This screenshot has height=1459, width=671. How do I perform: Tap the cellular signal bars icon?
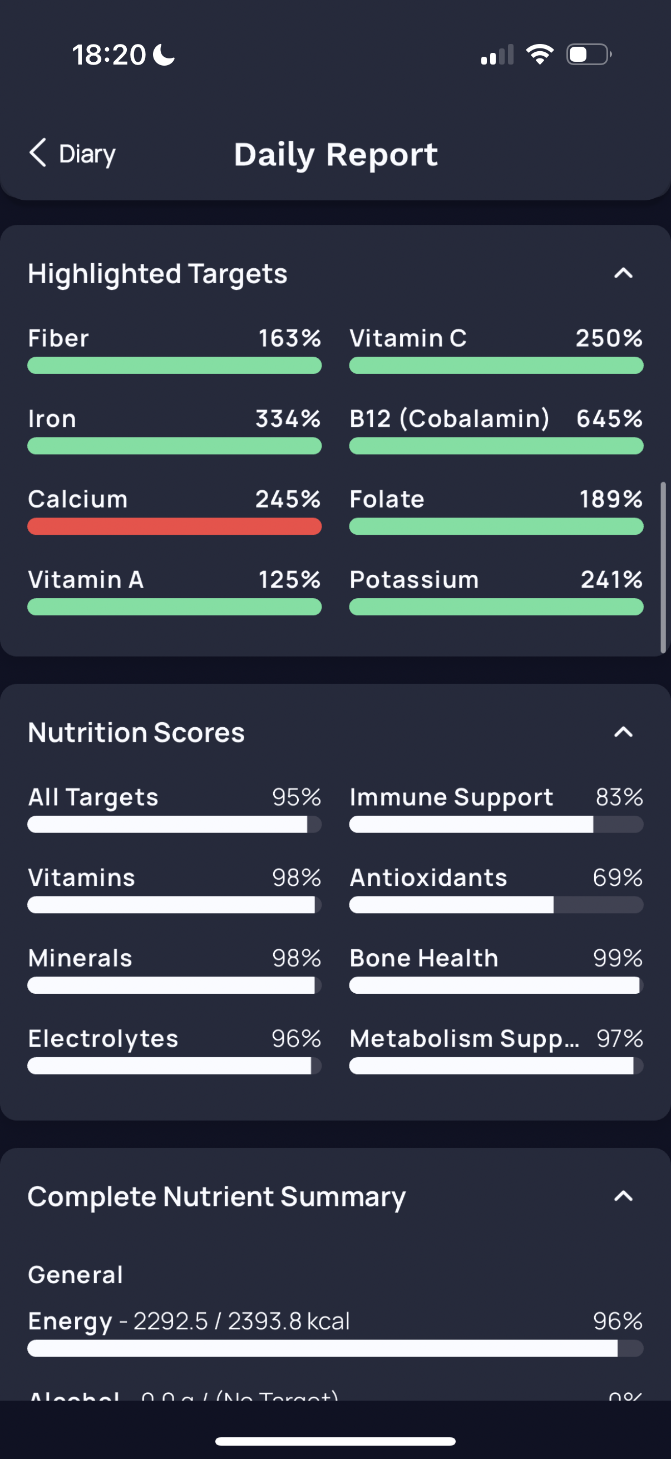tap(497, 55)
